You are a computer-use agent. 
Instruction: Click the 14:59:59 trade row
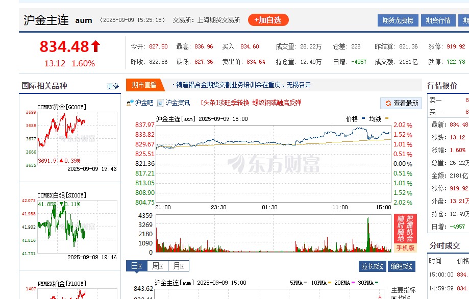pos(448,288)
